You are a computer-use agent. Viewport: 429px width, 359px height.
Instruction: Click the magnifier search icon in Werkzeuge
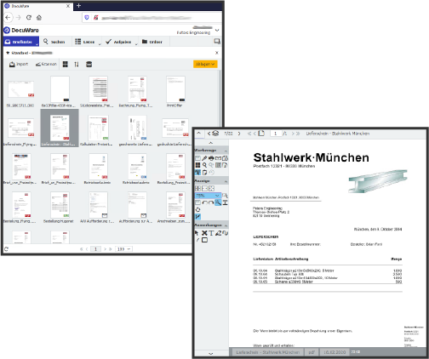[204, 165]
